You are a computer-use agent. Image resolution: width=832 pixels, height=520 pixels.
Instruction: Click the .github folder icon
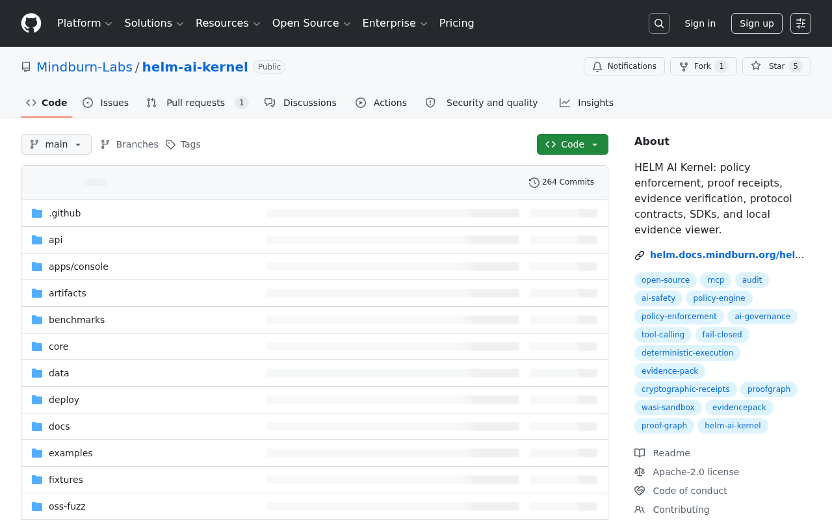37,213
